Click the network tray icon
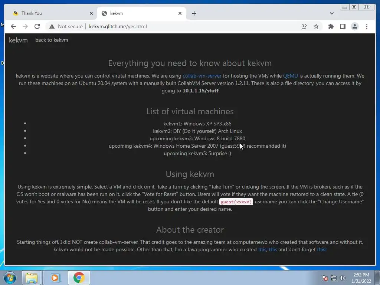The width and height of the screenshot is (380, 285). (x=334, y=278)
